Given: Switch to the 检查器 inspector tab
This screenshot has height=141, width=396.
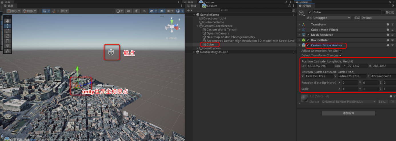Looking at the screenshot, I should [x=306, y=6].
